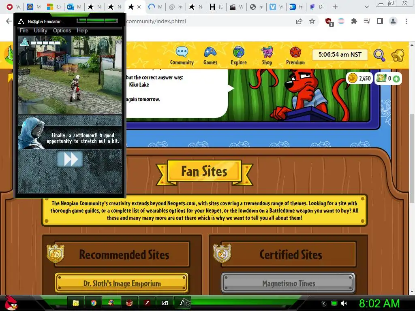
Task: Click the green plus to add Neocash
Action: click(396, 79)
